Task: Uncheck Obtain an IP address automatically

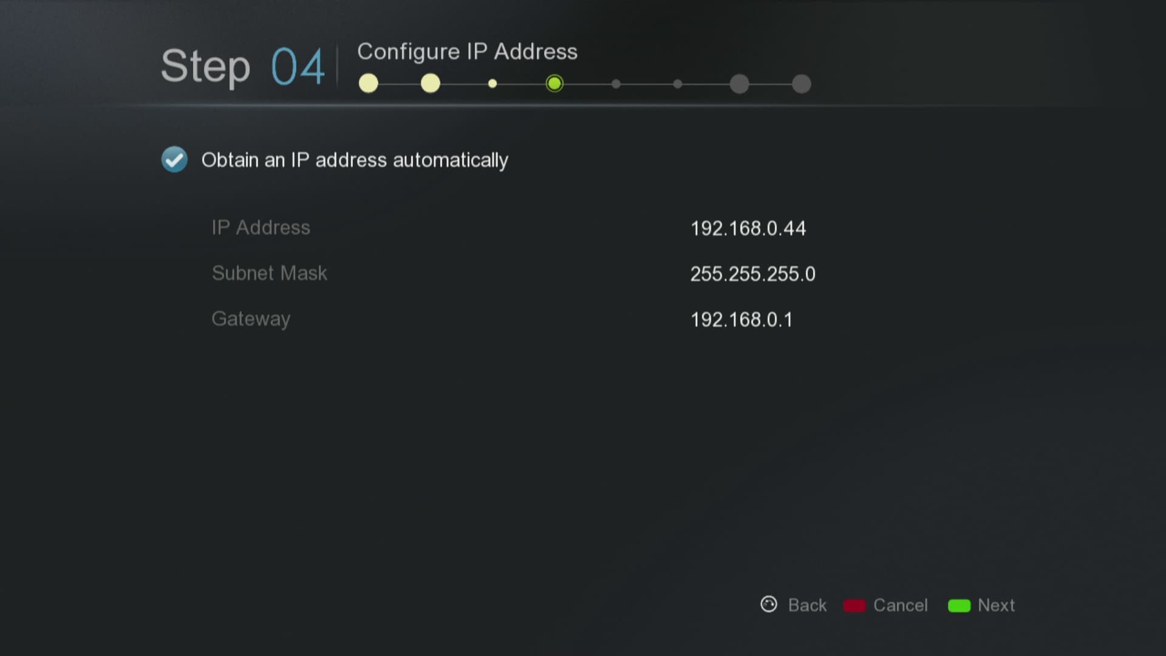Action: click(x=174, y=160)
